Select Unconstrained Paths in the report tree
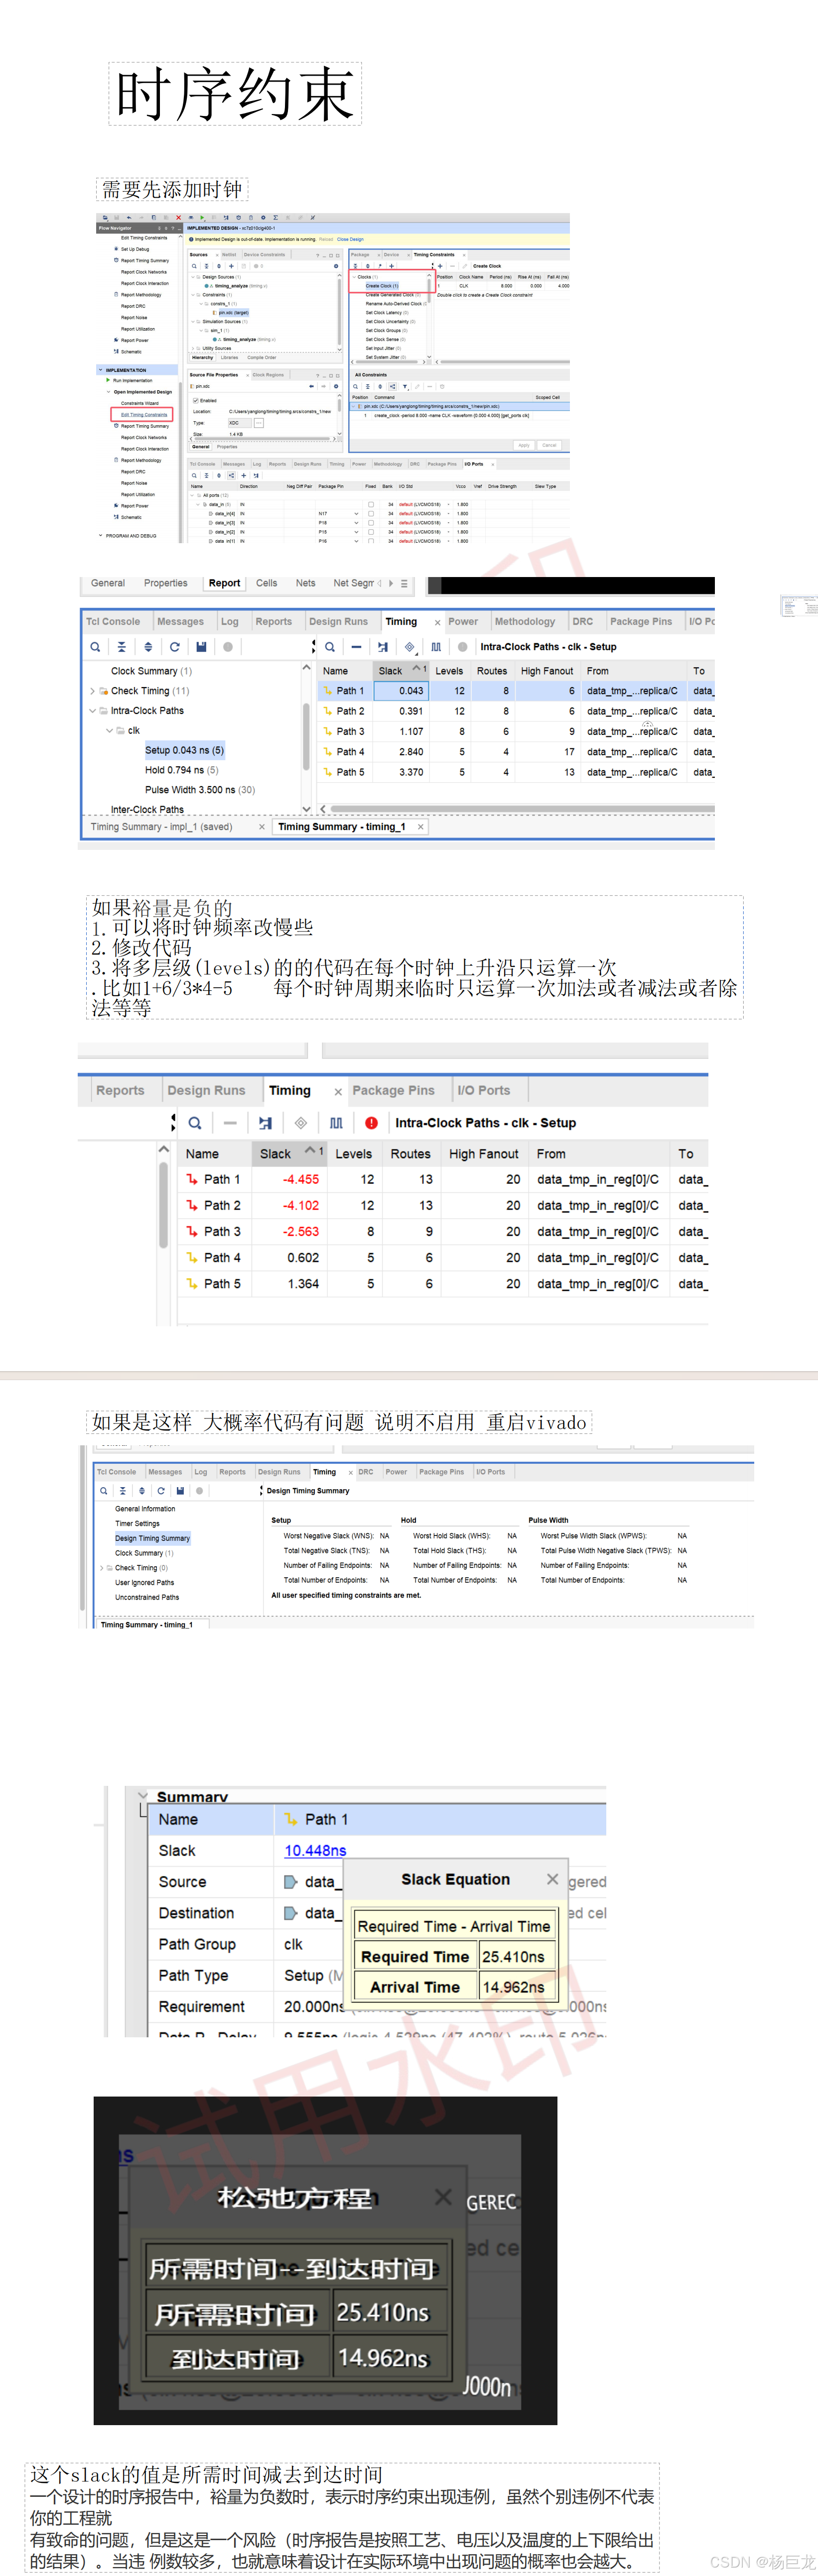Screen dimensions: 818x2576 pos(147,1597)
